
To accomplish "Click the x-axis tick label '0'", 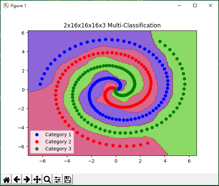I will [x=116, y=161].
